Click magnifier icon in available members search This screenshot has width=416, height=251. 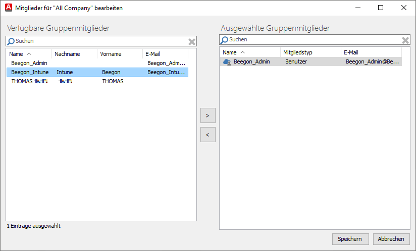(11, 41)
